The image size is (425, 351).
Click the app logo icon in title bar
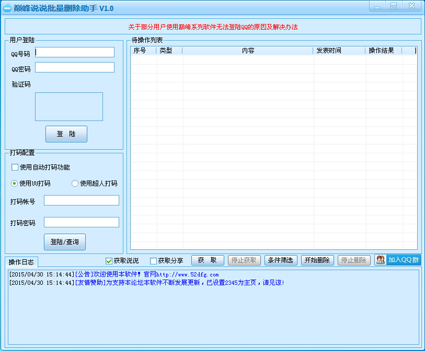pos(7,8)
